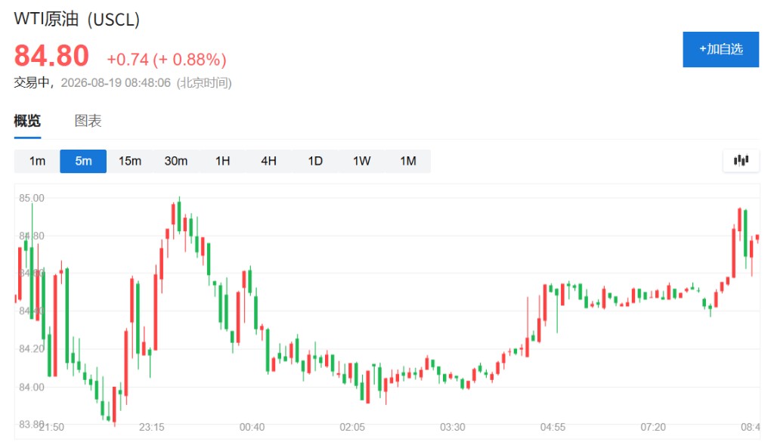Click the 84.00 price axis label
This screenshot has height=445, width=774.
pyautogui.click(x=32, y=388)
